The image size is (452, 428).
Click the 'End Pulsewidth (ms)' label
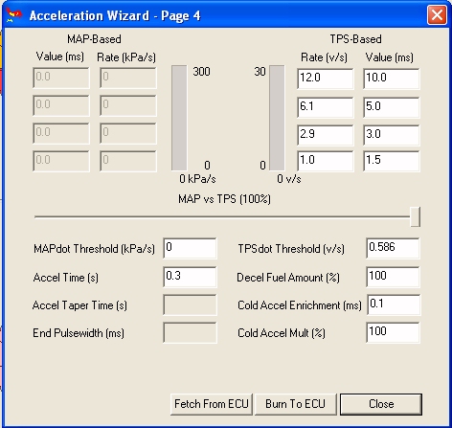[x=79, y=333]
